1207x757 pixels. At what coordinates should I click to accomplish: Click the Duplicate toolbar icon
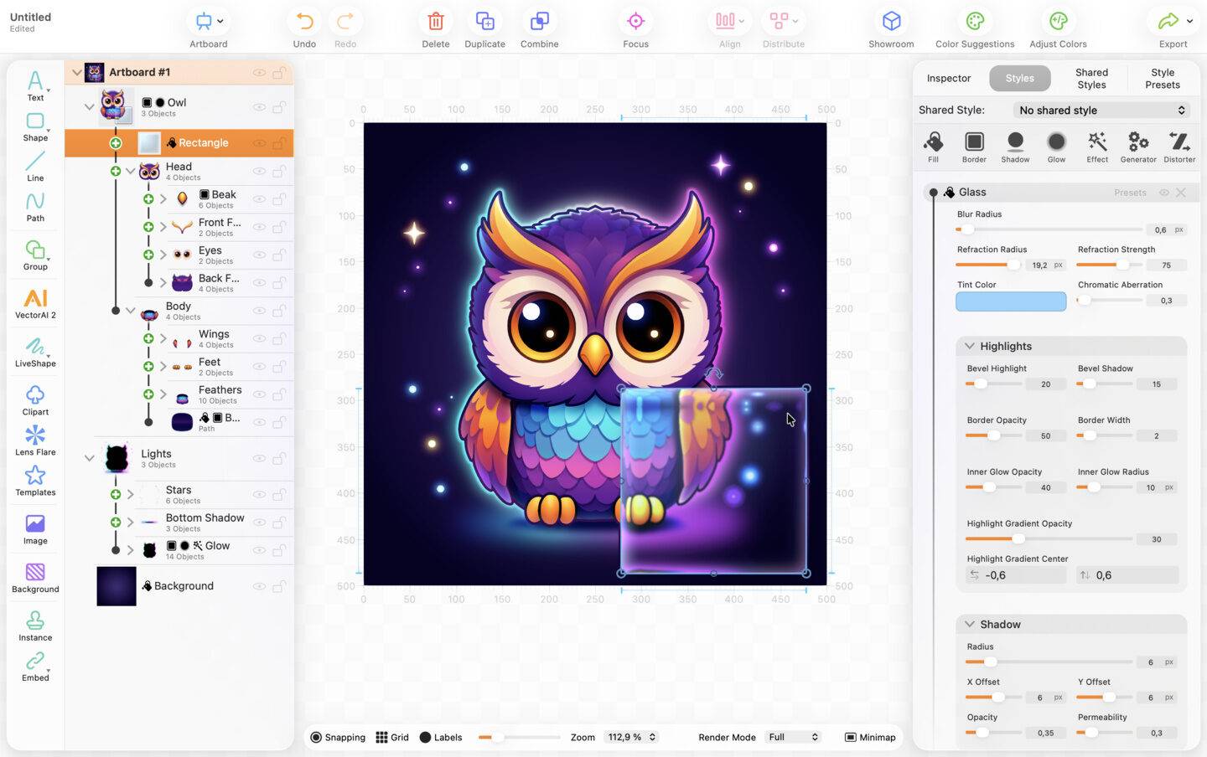[484, 21]
